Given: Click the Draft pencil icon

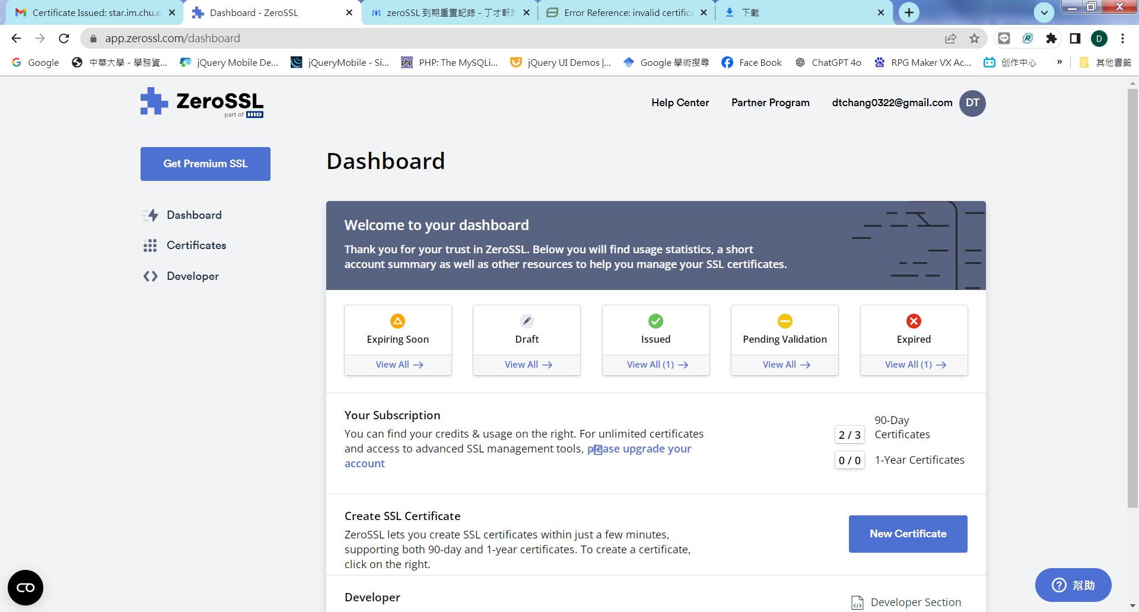Looking at the screenshot, I should click(x=527, y=321).
